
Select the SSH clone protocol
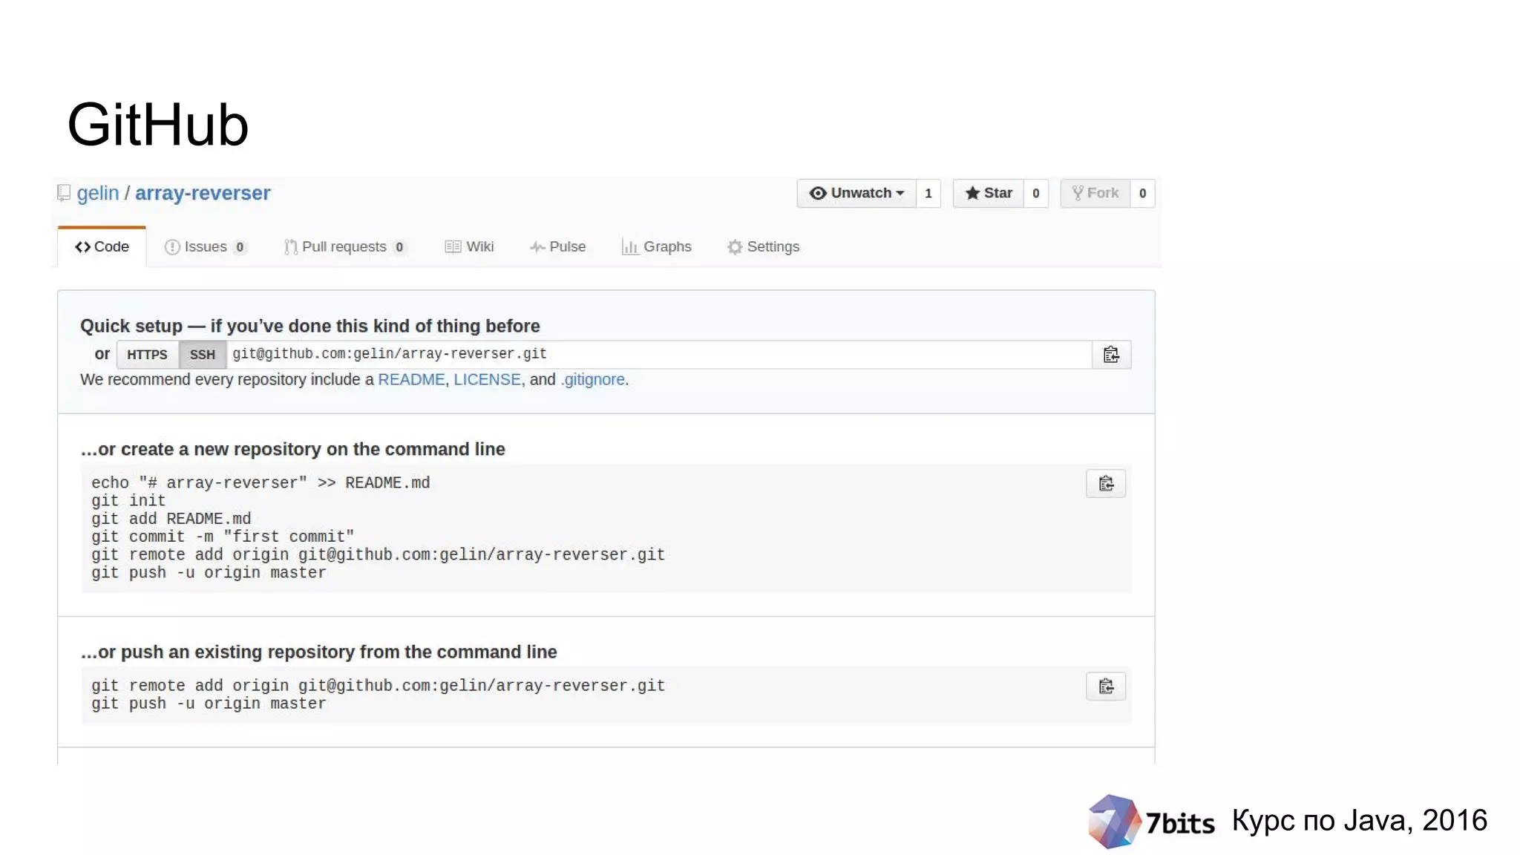(x=202, y=355)
